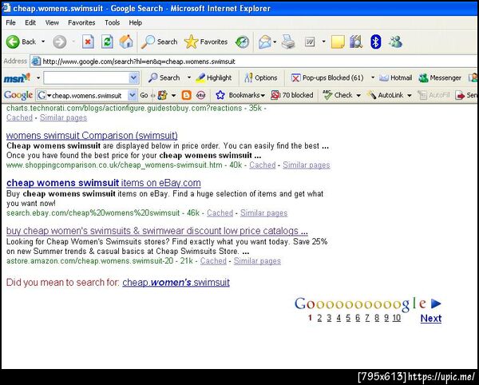Open the Mail envelope icon
Image resolution: width=479 pixels, height=385 pixels.
pos(264,42)
